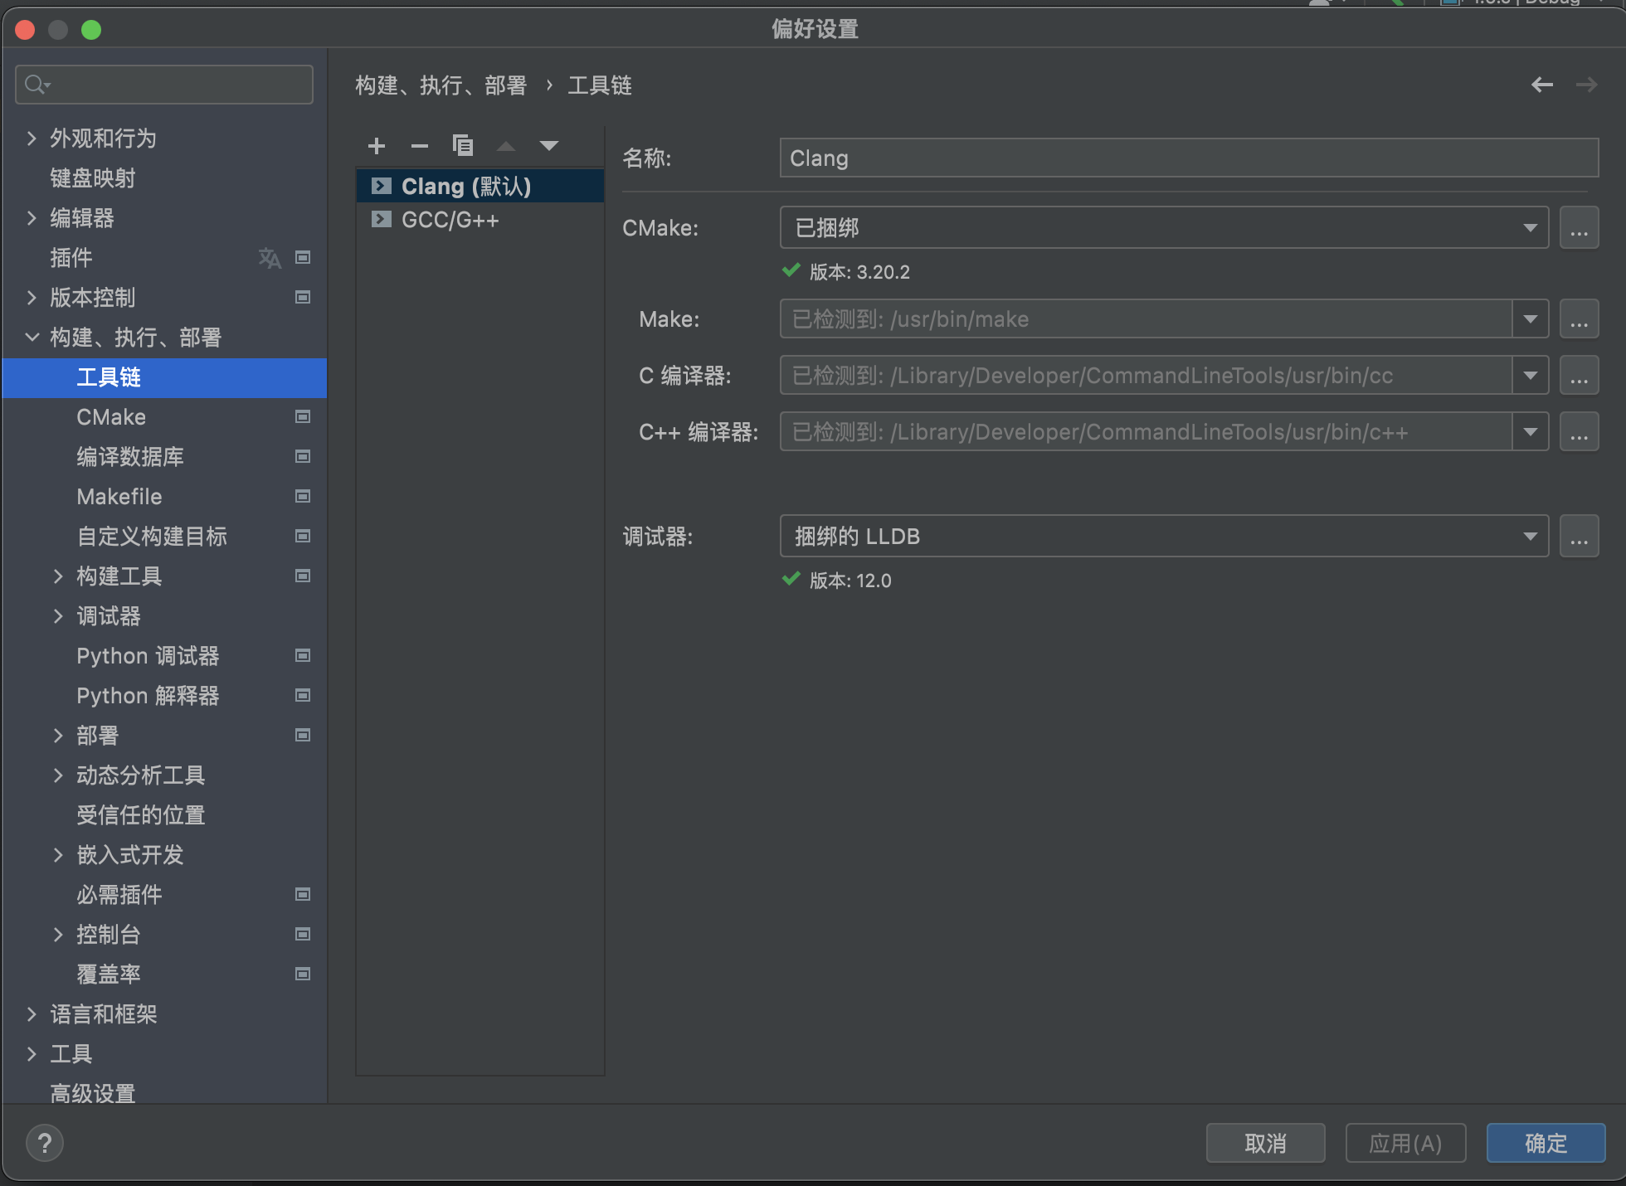Expand the 构建工具 tree node

[57, 576]
